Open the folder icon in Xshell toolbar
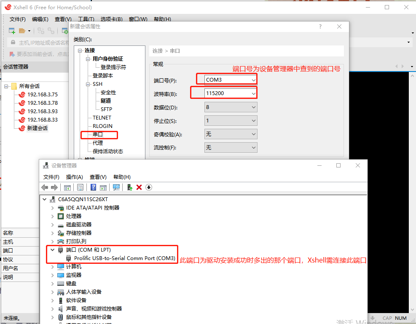416x324 pixels. coord(22,31)
